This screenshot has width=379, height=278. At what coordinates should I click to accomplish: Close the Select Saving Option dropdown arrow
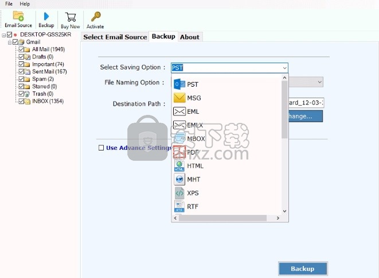(284, 68)
